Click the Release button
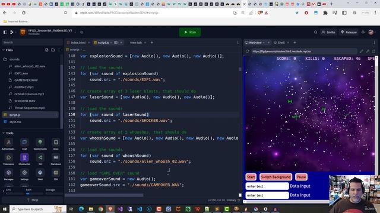Viewport: 380px width, 213px height. click(349, 32)
